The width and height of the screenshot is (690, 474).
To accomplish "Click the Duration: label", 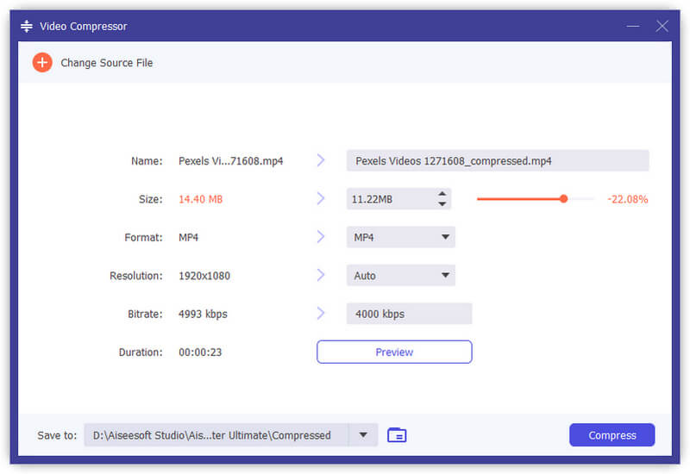I will [x=141, y=352].
